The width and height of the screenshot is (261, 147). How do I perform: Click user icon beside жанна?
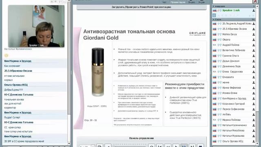254,82
